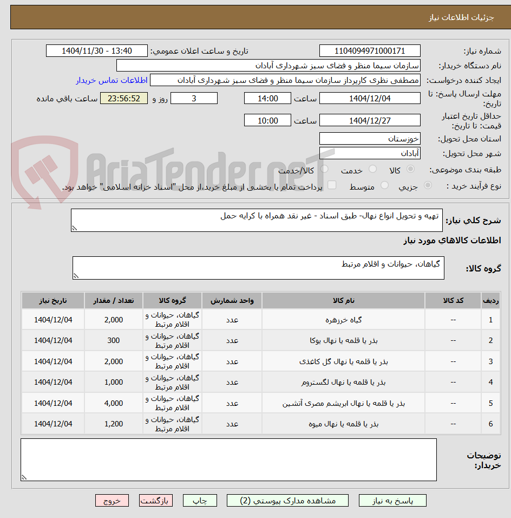The image size is (511, 518).
Task: Click the خروج exit button
Action: click(112, 501)
